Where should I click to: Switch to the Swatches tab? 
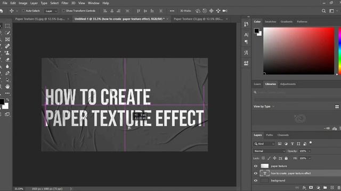tap(270, 22)
